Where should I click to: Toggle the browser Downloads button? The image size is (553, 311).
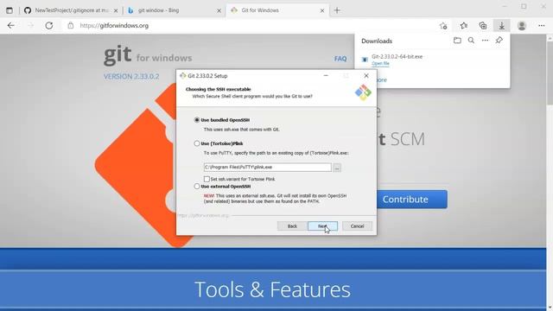pos(501,25)
